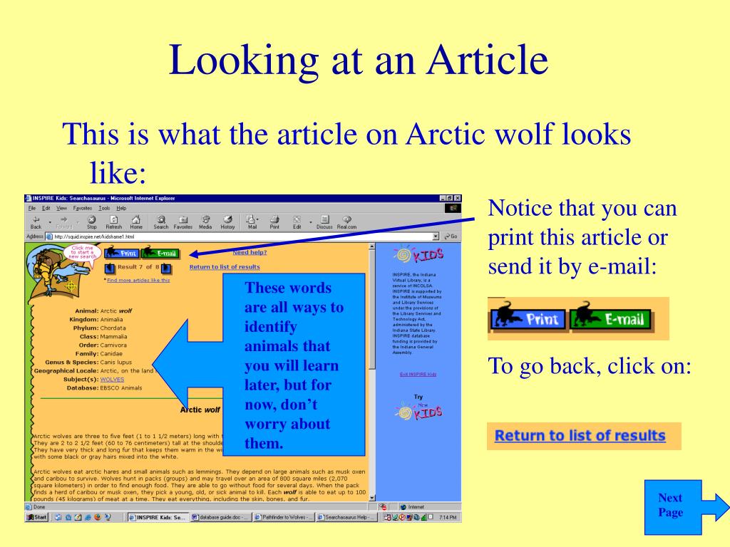Click the article frame's scroll down arrow
The image size is (730, 547).
371,498
